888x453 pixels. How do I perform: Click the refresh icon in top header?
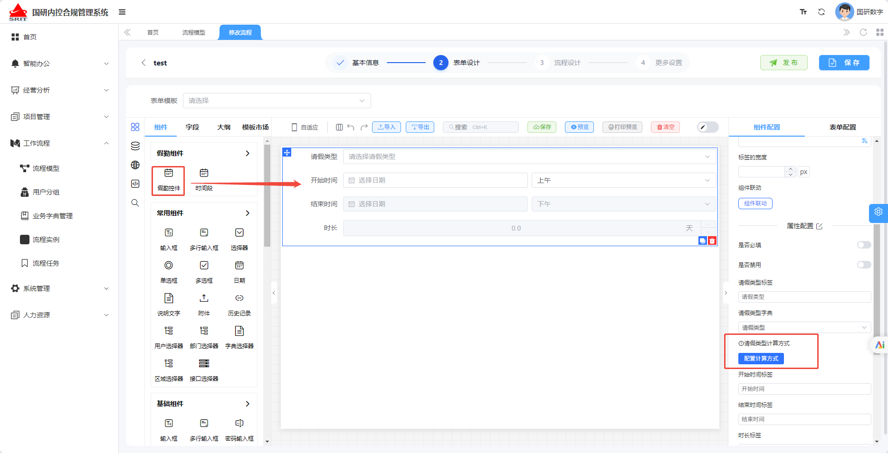tap(821, 12)
